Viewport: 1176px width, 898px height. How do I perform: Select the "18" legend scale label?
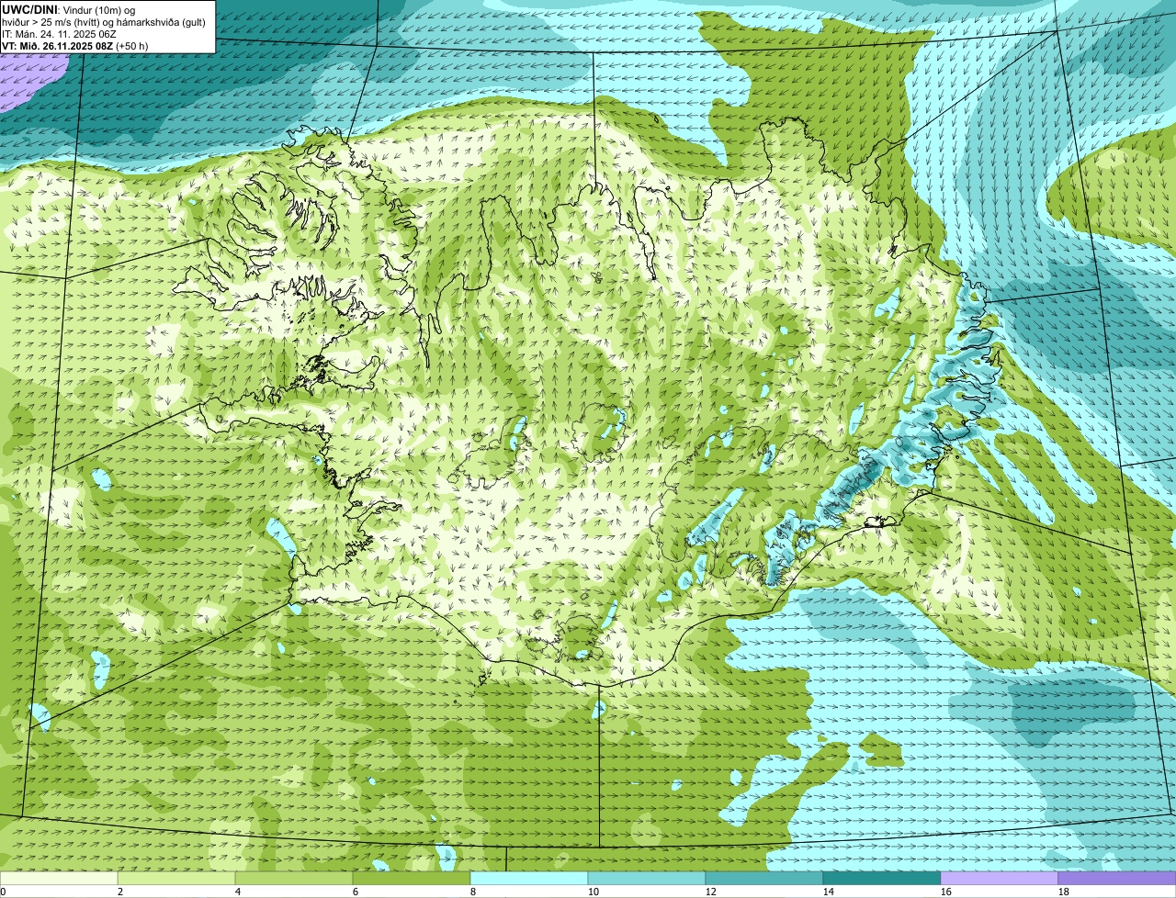(1064, 892)
